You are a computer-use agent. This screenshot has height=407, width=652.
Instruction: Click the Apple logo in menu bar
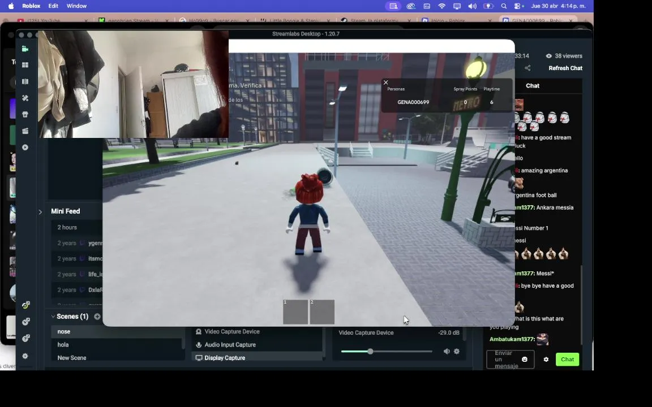pyautogui.click(x=11, y=6)
